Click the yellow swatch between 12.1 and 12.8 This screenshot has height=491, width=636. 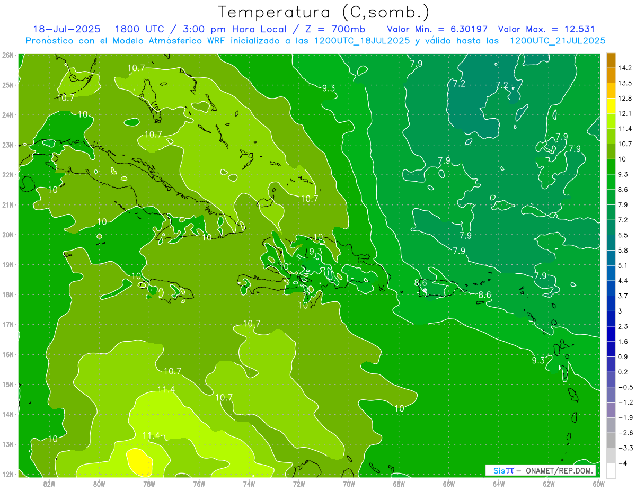tap(611, 106)
